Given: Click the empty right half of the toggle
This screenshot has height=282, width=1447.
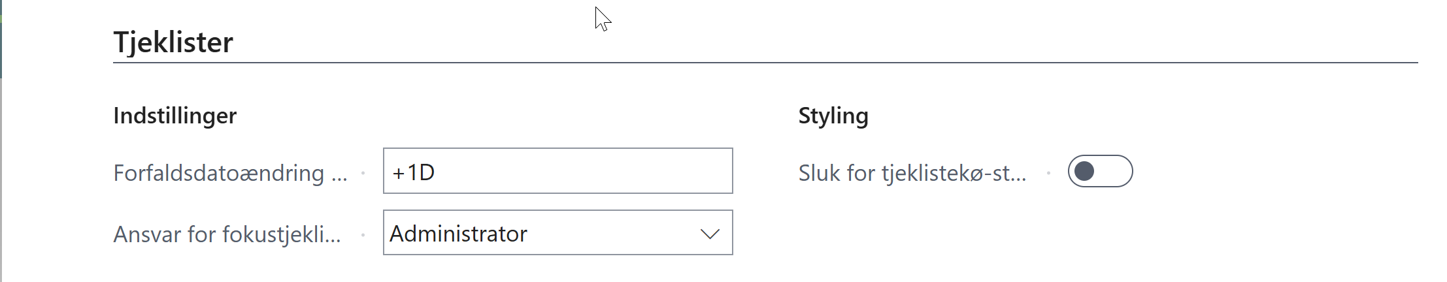Looking at the screenshot, I should (x=1116, y=171).
